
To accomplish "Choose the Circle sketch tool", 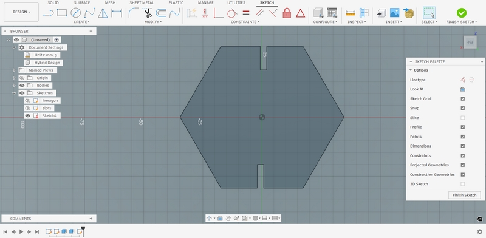I will coord(75,13).
